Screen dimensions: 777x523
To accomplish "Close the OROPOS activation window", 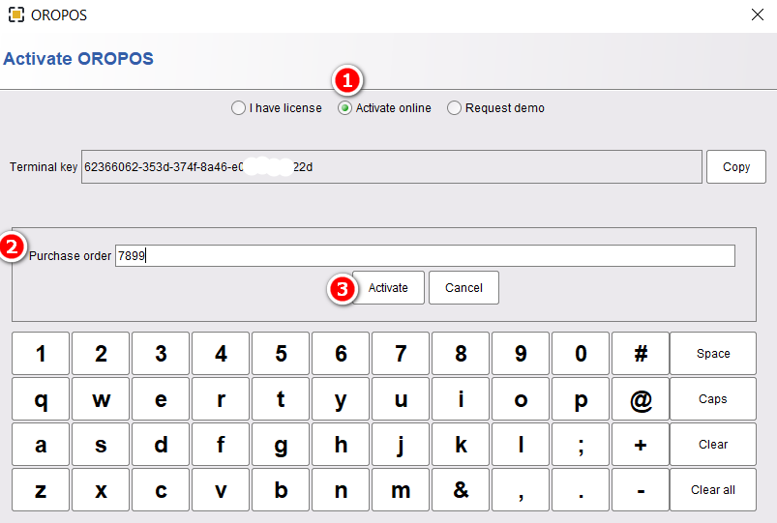I will tap(758, 15).
